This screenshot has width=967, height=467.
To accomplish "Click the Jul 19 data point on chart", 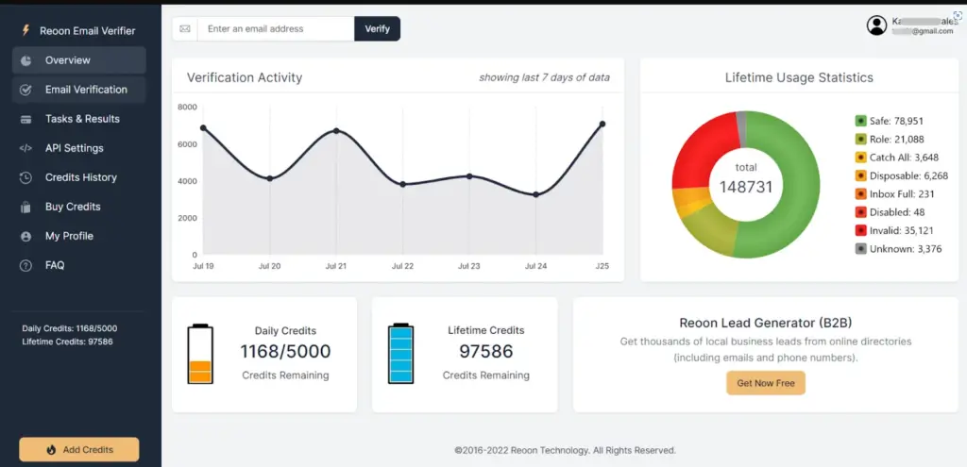I will [x=203, y=127].
